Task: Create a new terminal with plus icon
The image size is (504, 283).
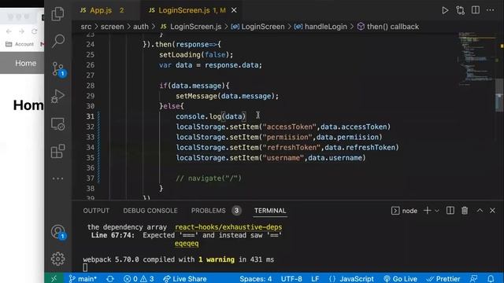Action: point(427,211)
